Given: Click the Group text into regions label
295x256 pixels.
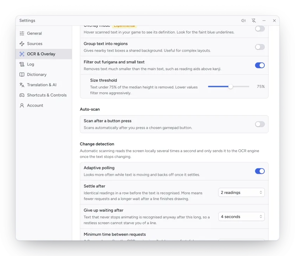Looking at the screenshot, I should [106, 44].
